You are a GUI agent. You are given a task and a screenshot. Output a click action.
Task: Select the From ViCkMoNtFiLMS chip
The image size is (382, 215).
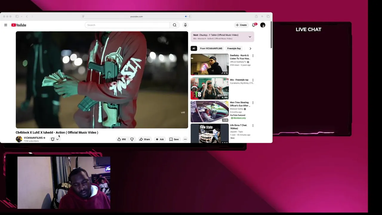tap(211, 48)
